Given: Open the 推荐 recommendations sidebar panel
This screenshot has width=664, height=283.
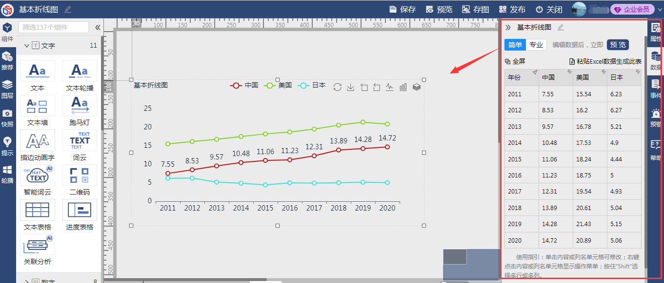Looking at the screenshot, I should point(7,61).
